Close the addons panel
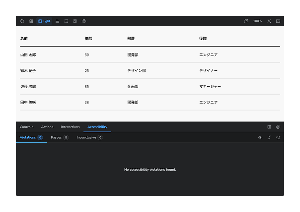The image size is (300, 212). [278, 127]
